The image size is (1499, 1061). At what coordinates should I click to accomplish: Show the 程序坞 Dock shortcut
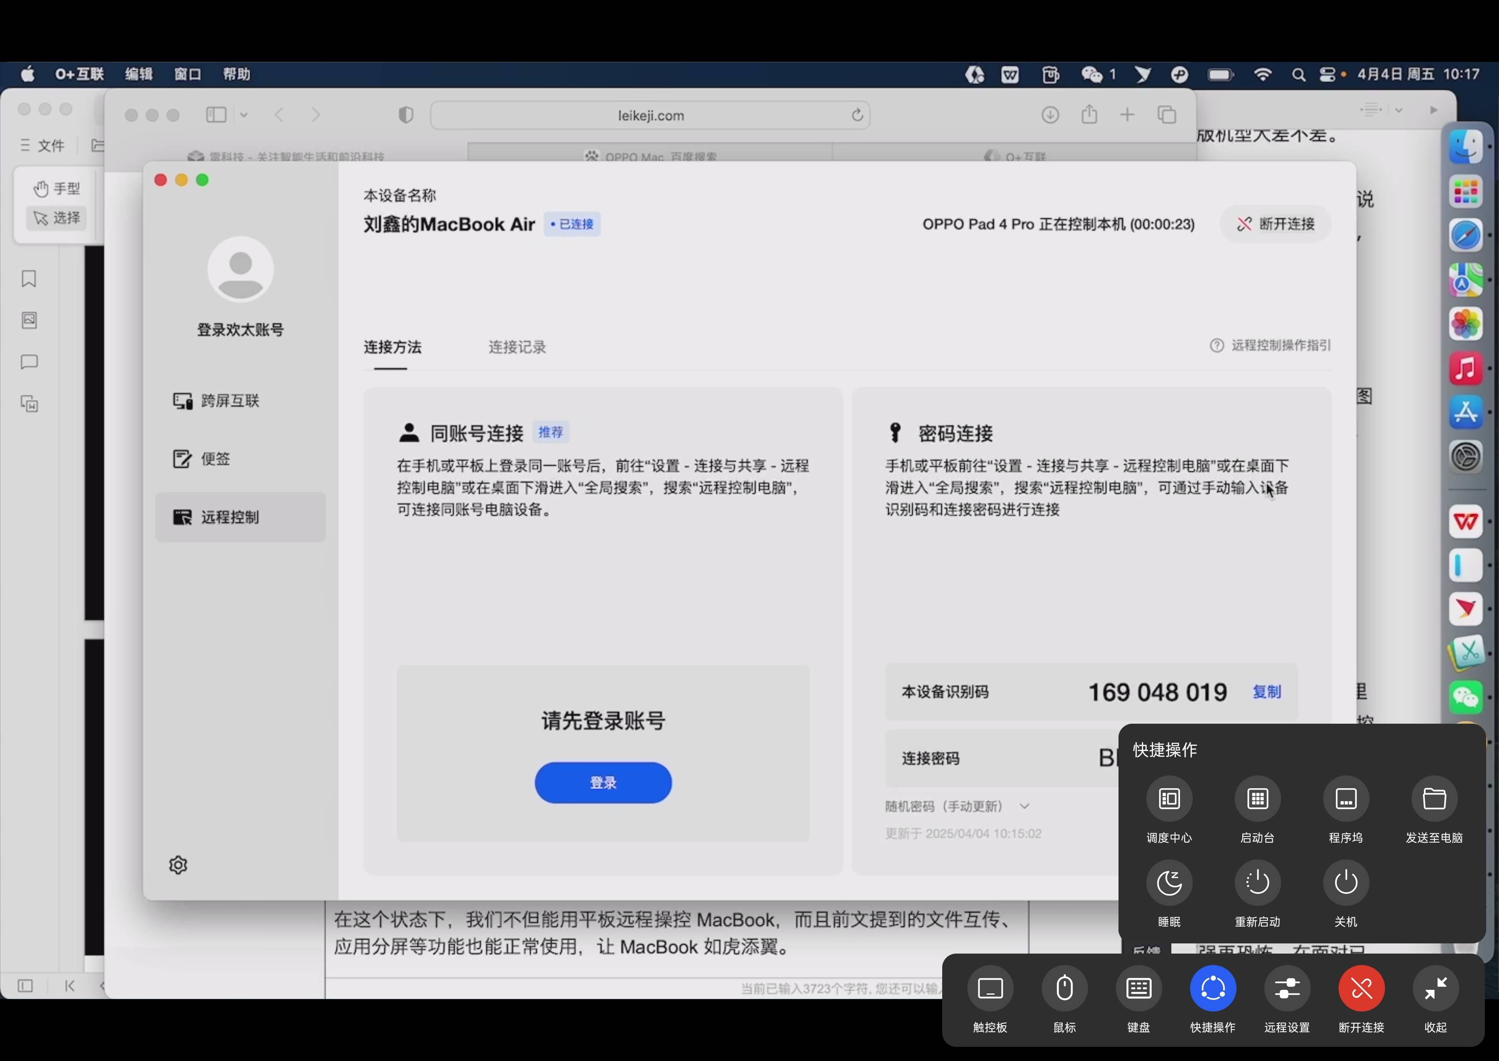click(x=1346, y=798)
